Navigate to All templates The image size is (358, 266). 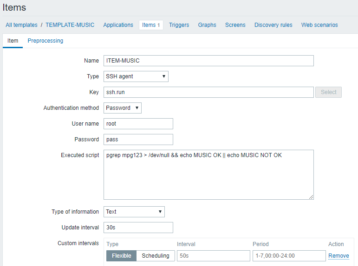coord(21,25)
